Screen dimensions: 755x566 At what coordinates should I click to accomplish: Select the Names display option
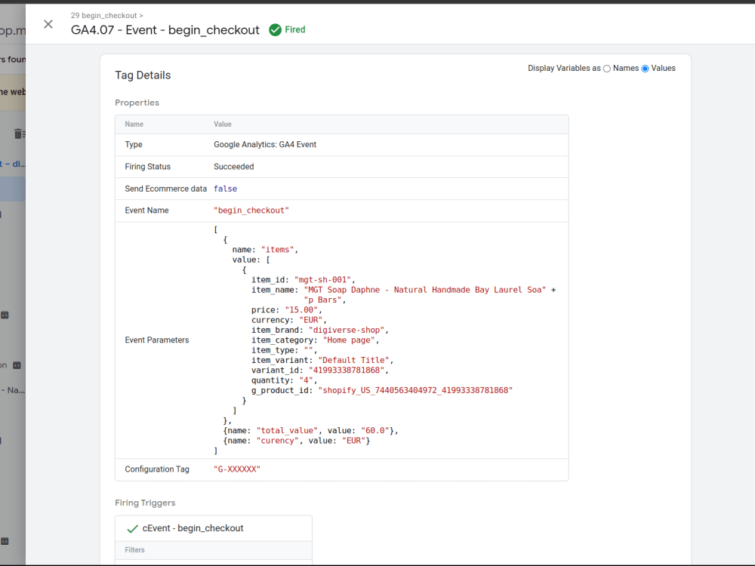tap(607, 69)
